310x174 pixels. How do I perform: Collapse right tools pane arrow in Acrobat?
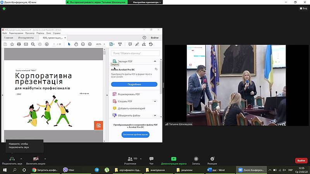[x=107, y=95]
